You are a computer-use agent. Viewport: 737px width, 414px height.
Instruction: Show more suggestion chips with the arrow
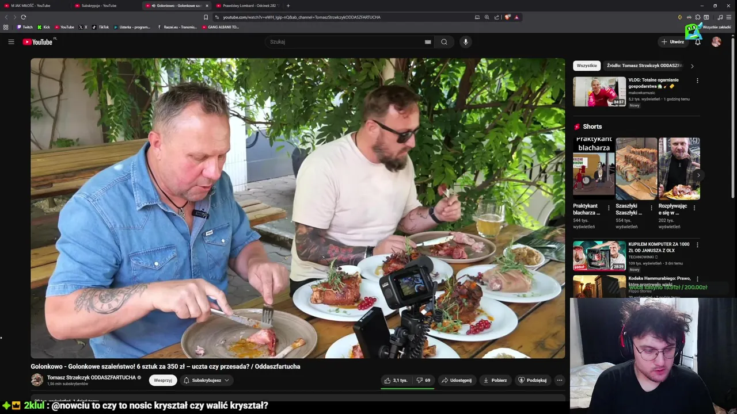(x=692, y=66)
